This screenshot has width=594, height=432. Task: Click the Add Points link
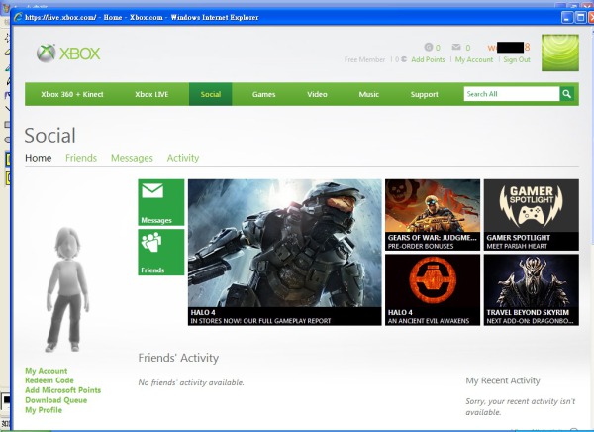click(428, 60)
